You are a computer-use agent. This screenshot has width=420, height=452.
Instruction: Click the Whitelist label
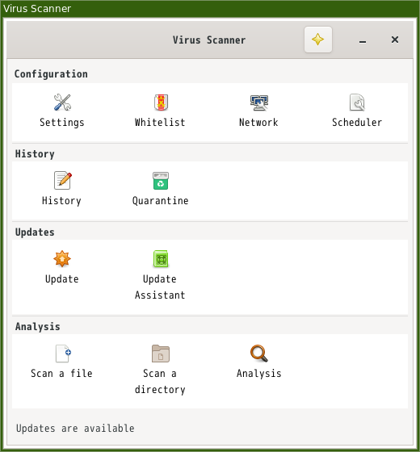click(160, 122)
